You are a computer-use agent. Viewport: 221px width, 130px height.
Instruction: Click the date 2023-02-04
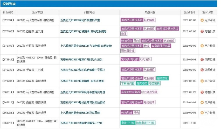(x=189, y=60)
